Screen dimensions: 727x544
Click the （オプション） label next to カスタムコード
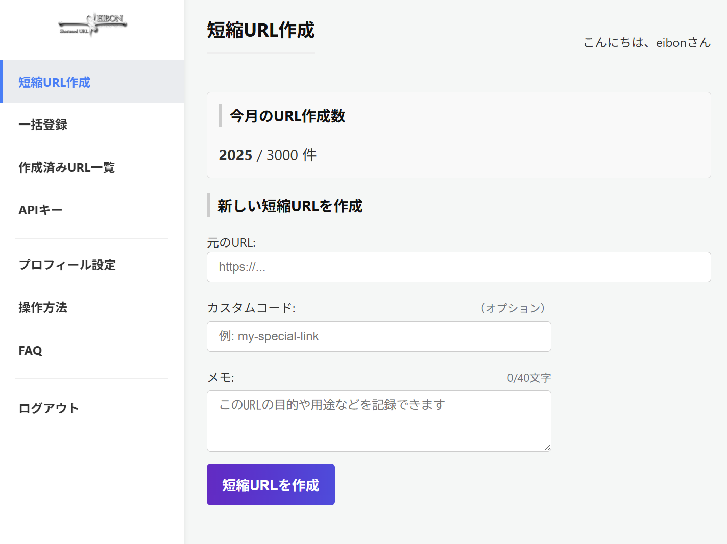(x=511, y=308)
